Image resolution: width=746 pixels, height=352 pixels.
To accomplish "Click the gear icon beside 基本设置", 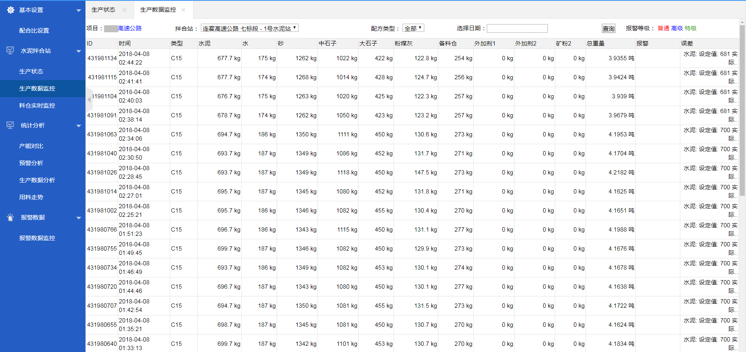I will tap(10, 10).
